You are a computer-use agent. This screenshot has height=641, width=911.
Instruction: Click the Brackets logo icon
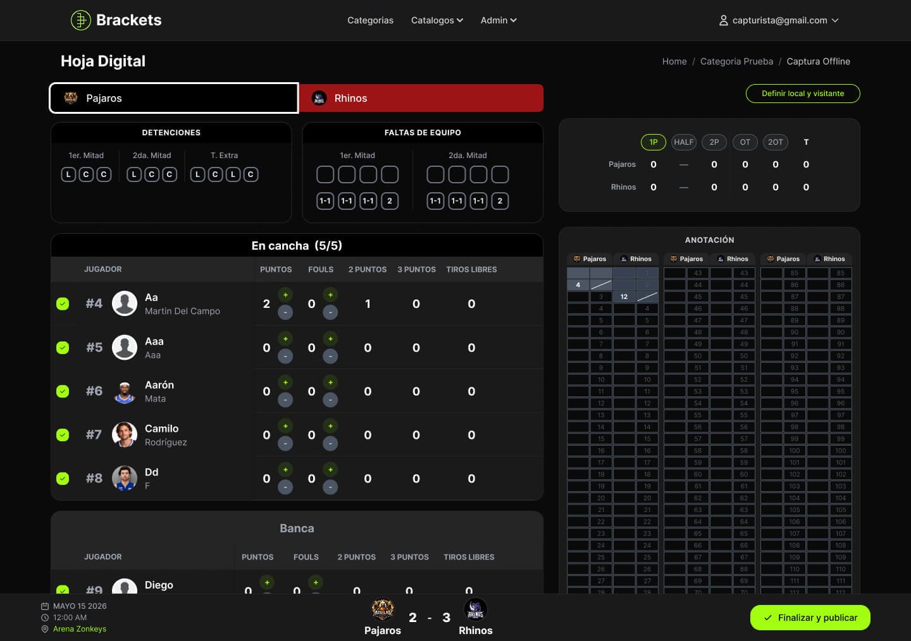click(x=80, y=20)
